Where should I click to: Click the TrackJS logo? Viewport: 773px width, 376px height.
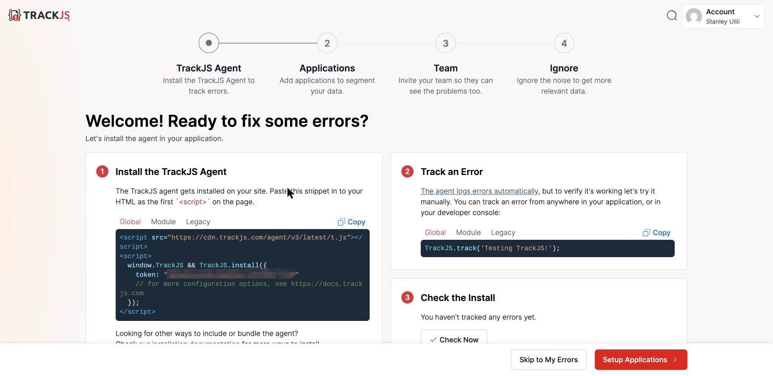[x=39, y=15]
